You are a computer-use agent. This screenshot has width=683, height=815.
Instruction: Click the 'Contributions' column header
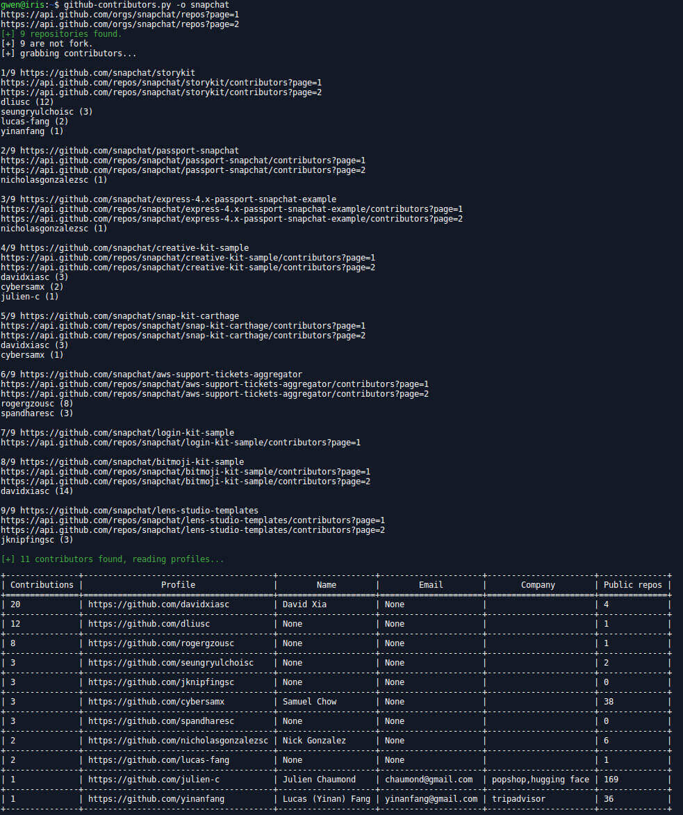42,585
